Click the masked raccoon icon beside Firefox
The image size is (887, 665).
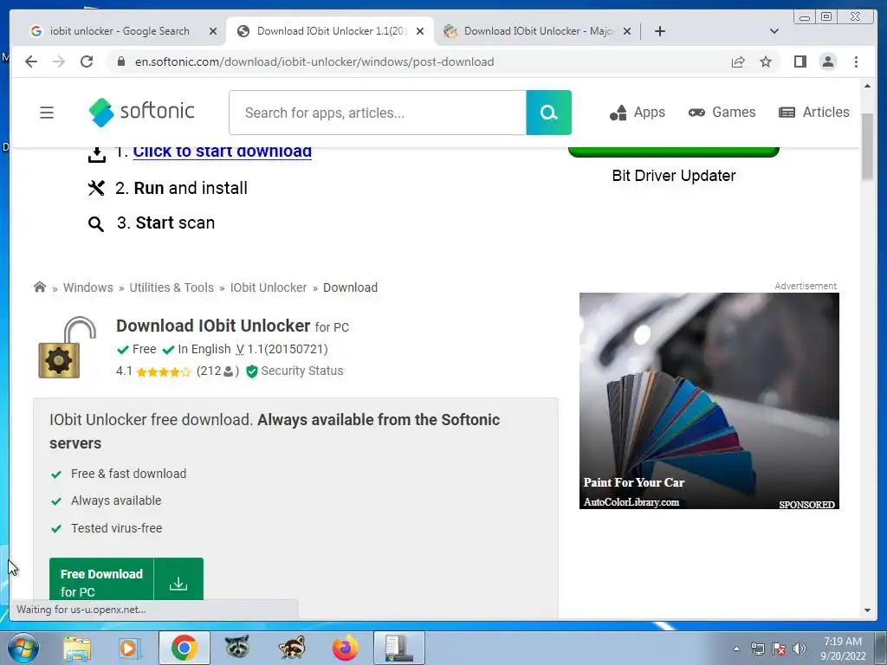click(x=291, y=648)
